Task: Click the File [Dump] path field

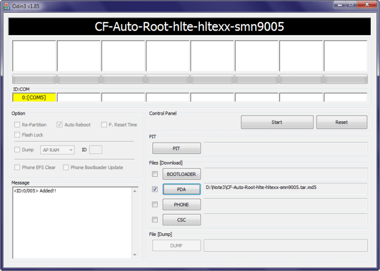Action: coord(286,246)
